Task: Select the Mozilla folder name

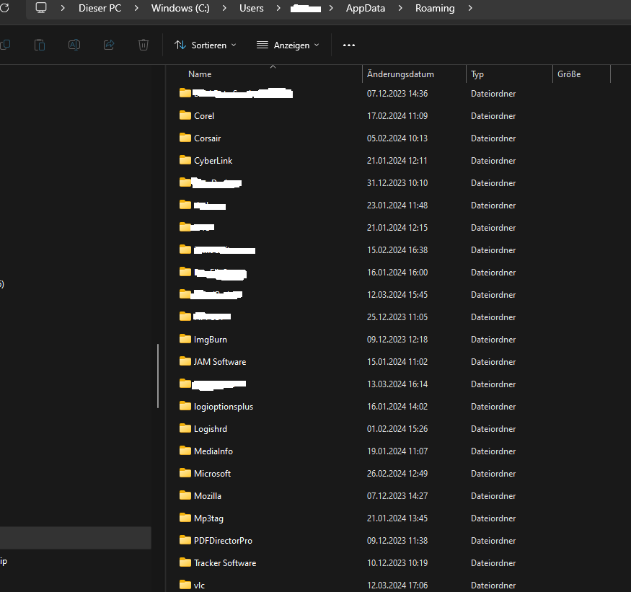Action: 208,496
